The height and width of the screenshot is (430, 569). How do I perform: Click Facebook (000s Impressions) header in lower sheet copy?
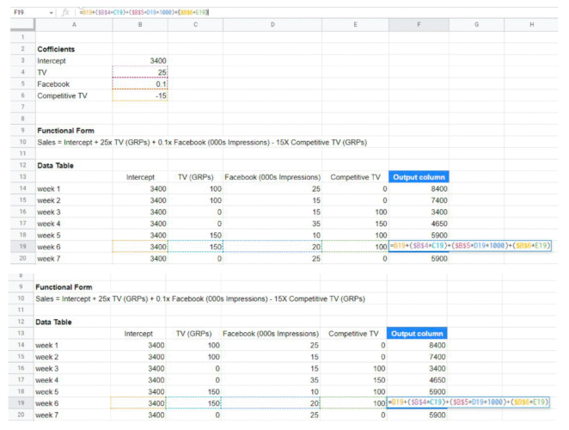click(x=271, y=334)
